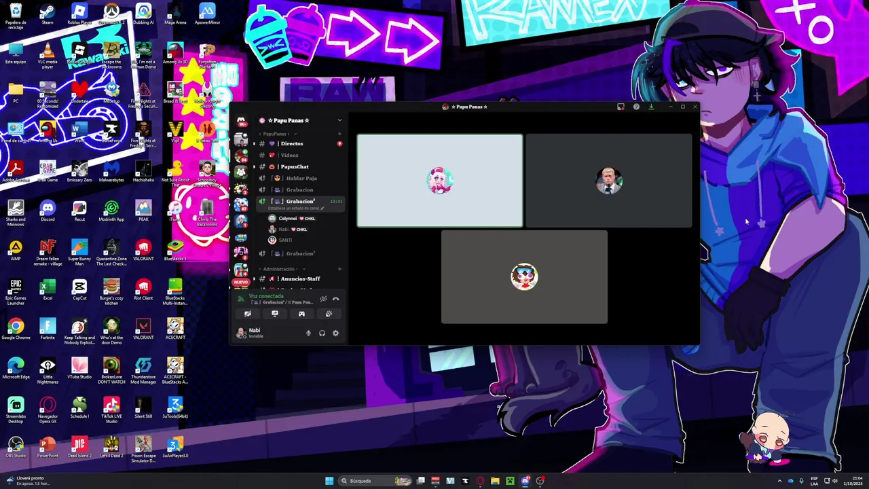The height and width of the screenshot is (489, 869).
Task: Expand threads arrow beside Directos channel
Action: [x=254, y=143]
